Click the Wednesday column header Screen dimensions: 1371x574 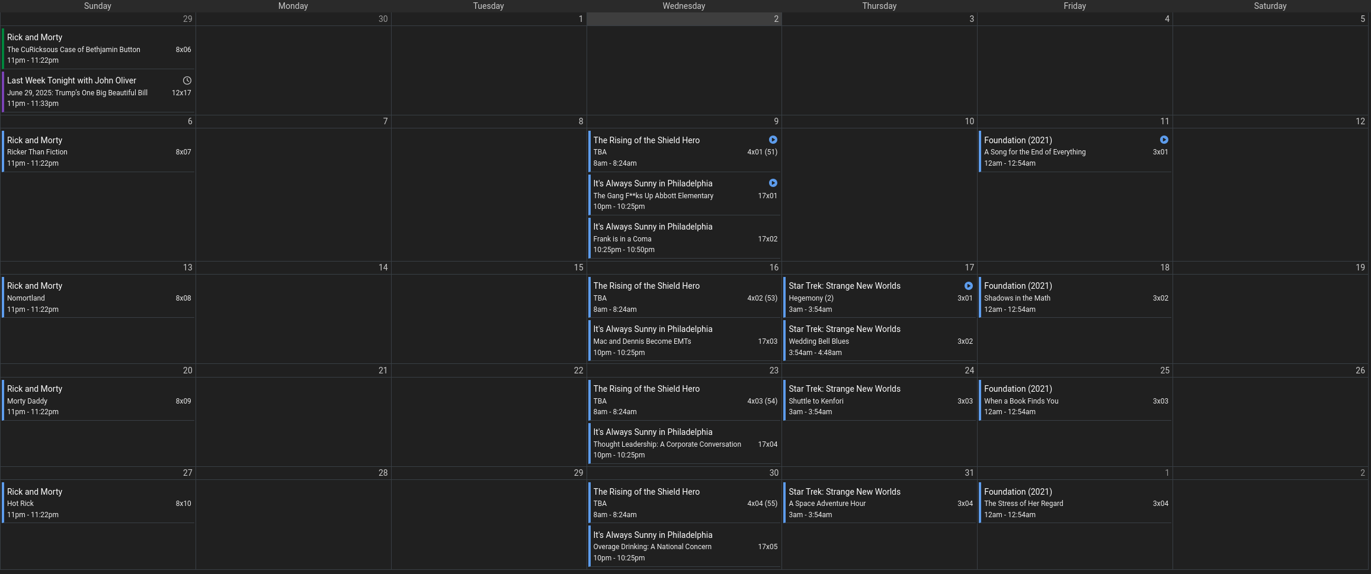(x=684, y=6)
